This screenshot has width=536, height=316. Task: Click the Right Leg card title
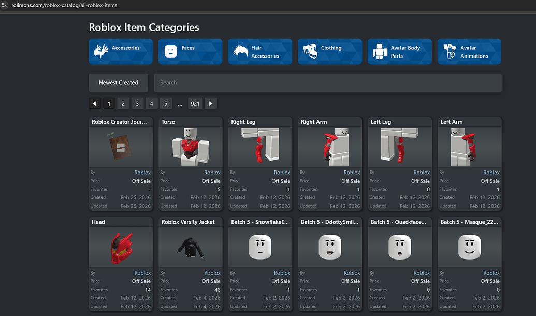point(243,122)
